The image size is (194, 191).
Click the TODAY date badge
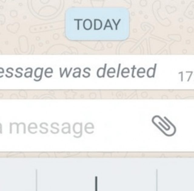(97, 24)
